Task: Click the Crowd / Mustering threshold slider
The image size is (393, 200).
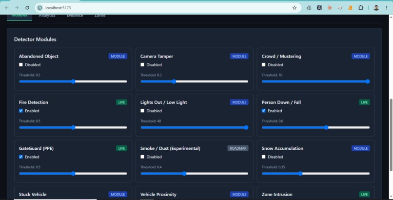Action: pyautogui.click(x=316, y=81)
